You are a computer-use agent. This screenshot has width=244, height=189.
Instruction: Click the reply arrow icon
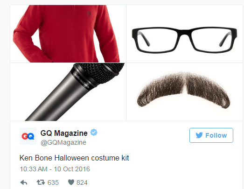[24, 182]
